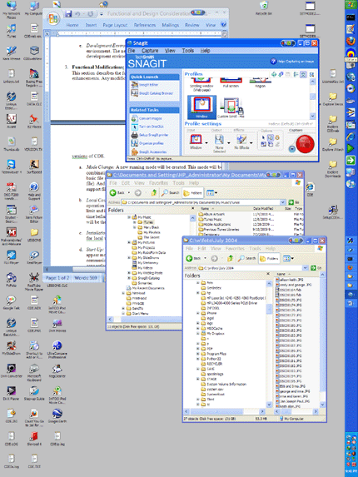This screenshot has height=477, width=358.
Task: Click Go button in iTunes Explorer address bar
Action: point(294,202)
